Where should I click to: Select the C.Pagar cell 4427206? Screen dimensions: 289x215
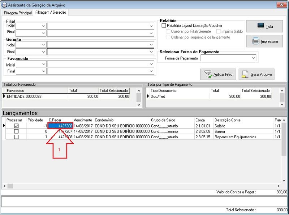[x=60, y=126]
